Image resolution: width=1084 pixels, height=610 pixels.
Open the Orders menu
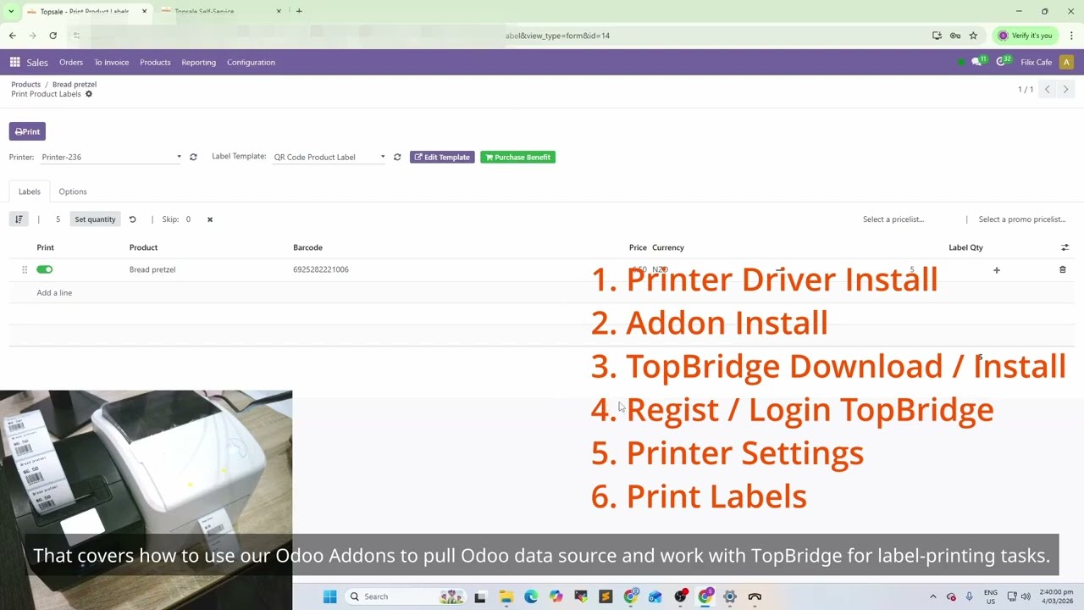pos(71,62)
